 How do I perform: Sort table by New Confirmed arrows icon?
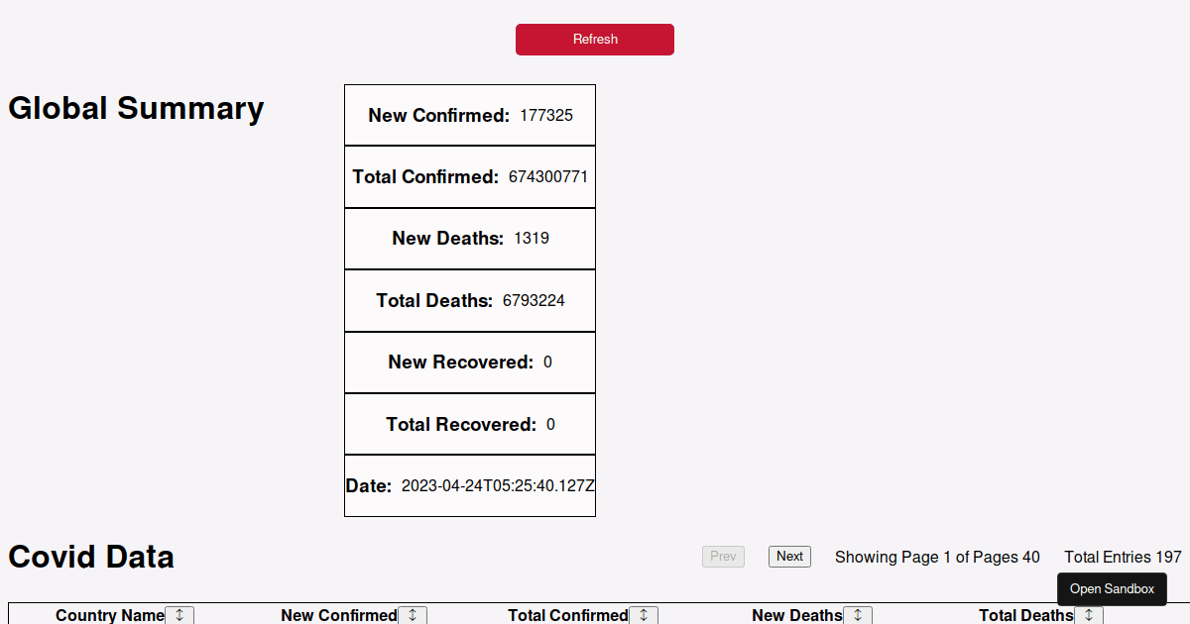point(413,615)
